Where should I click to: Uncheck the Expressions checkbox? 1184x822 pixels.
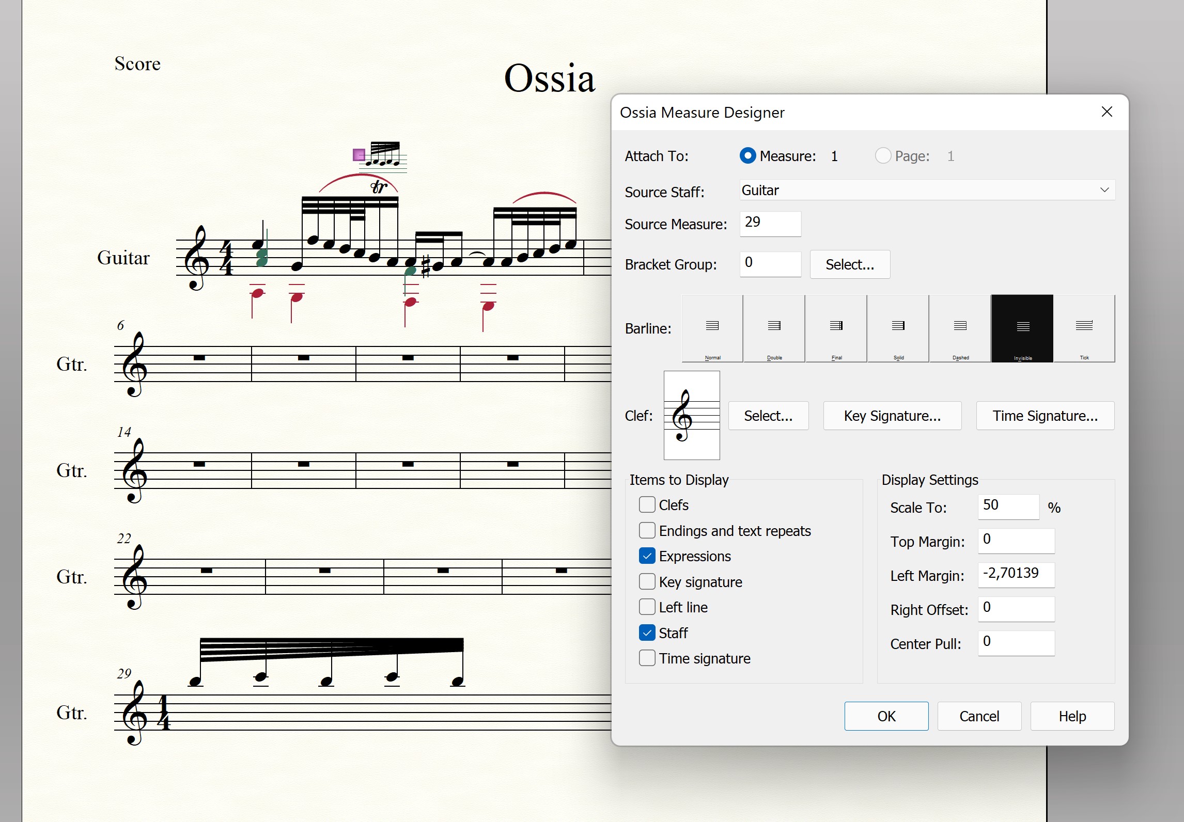pos(647,556)
